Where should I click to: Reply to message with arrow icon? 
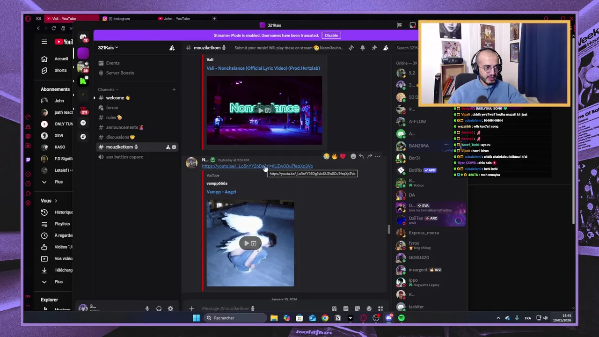click(x=361, y=156)
